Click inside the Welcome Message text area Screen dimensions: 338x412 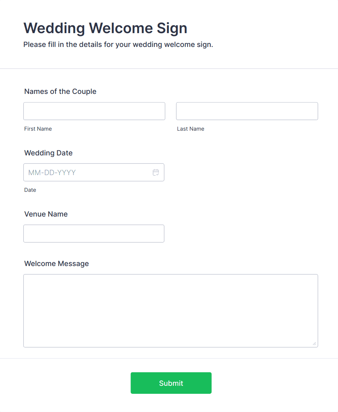point(171,309)
